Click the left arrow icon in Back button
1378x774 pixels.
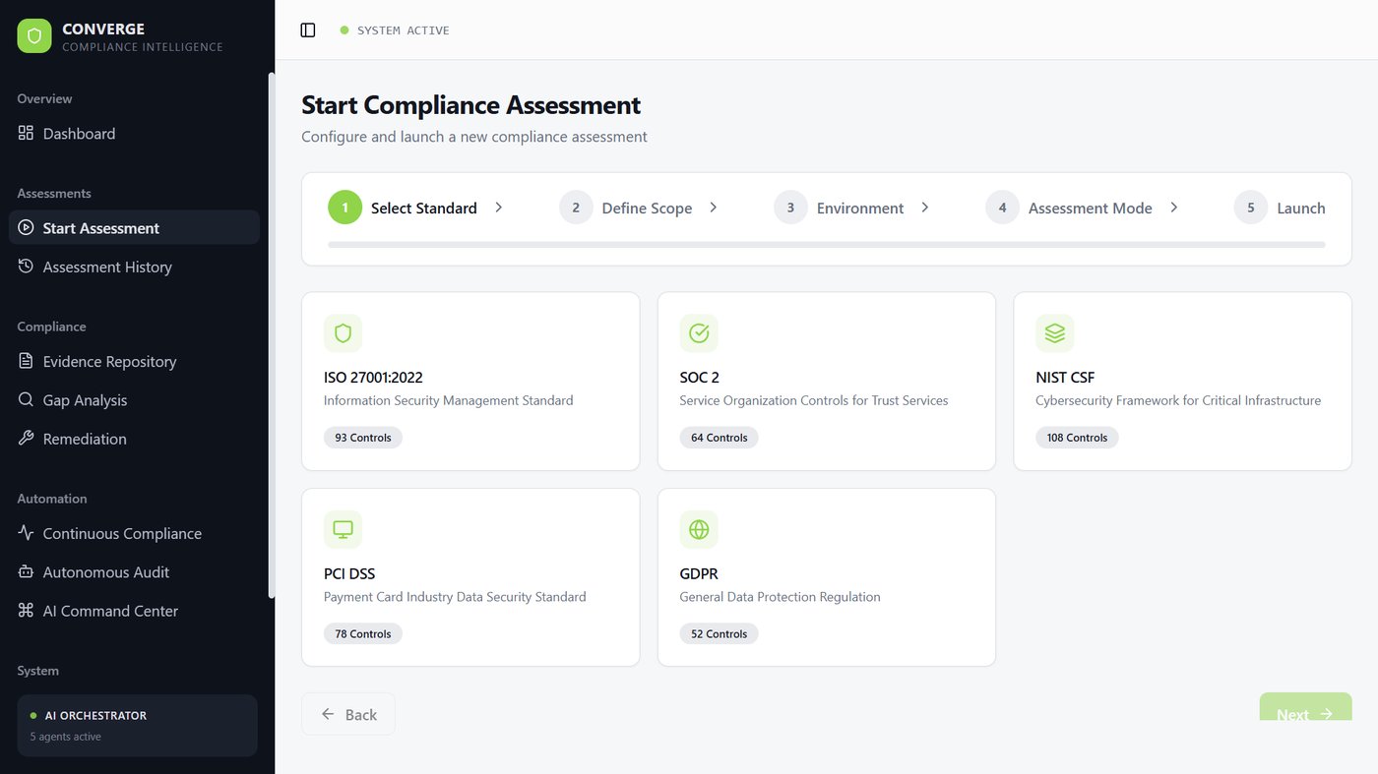(328, 714)
